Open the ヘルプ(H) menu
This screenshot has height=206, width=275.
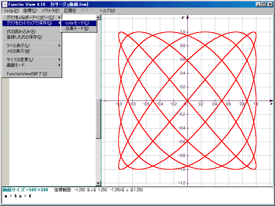coord(107,11)
